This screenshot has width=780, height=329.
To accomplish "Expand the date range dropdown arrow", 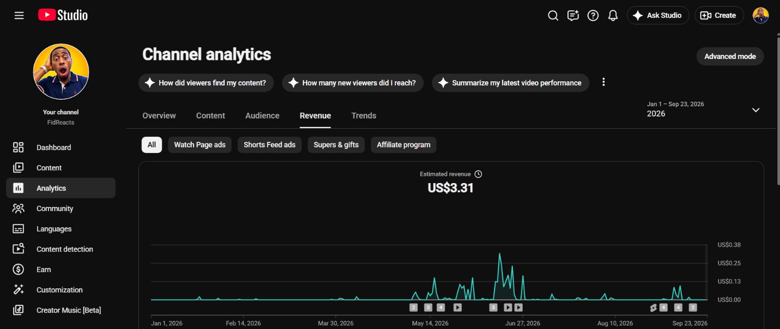I will [x=756, y=110].
